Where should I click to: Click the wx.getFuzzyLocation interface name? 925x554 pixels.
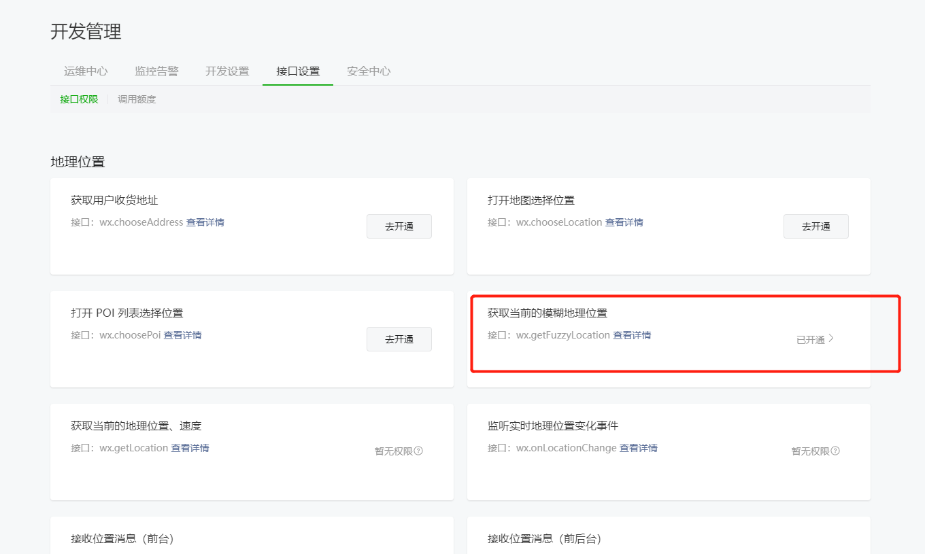[x=563, y=335]
